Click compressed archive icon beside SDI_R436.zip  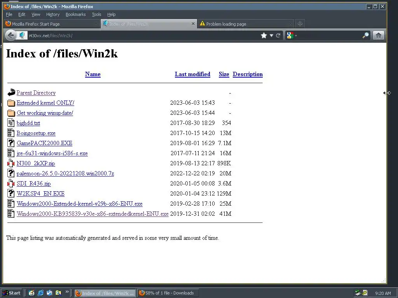[x=11, y=184]
